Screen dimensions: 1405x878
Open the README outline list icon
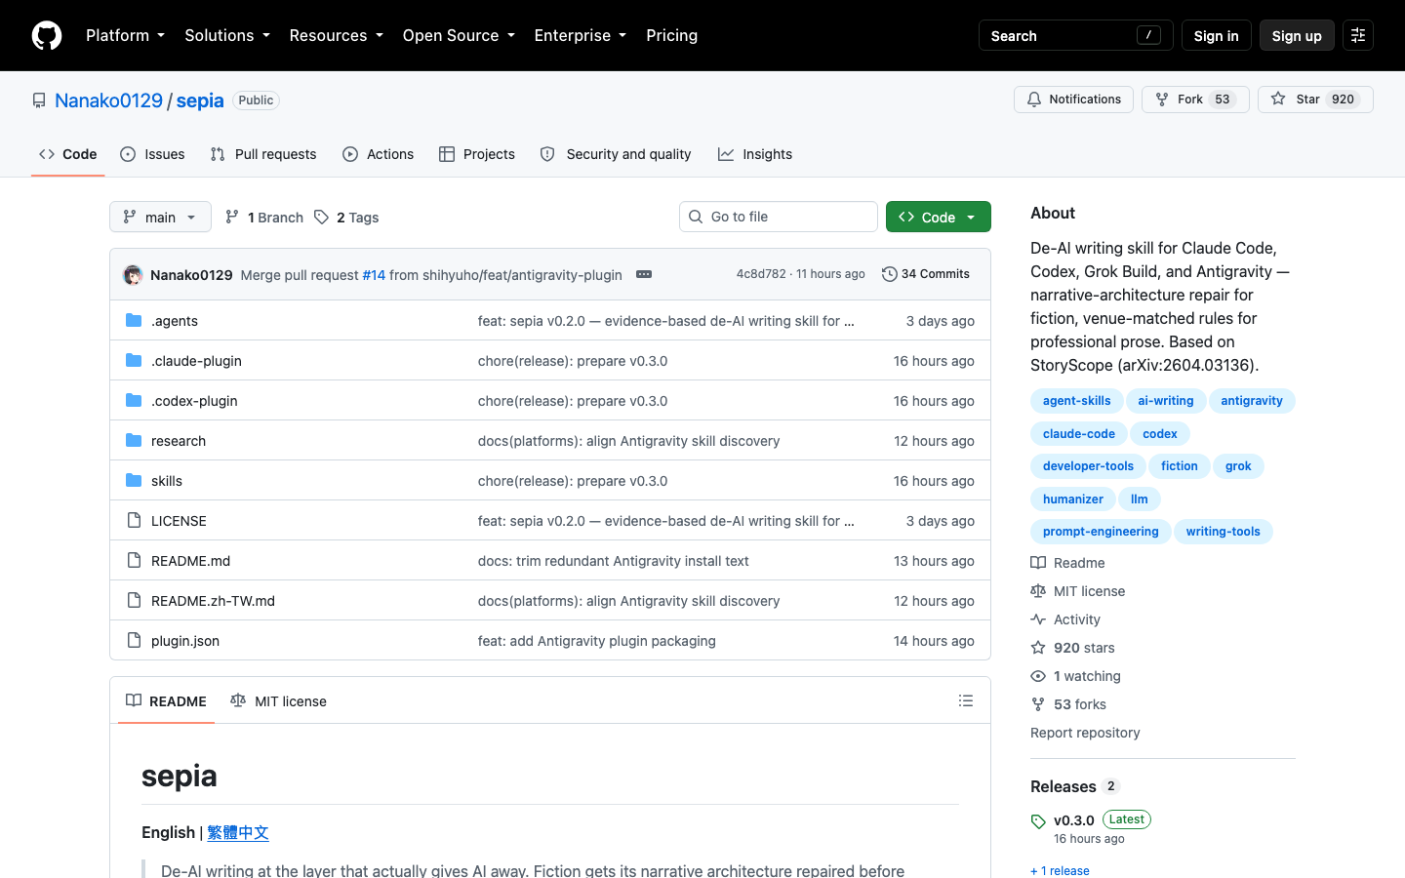coord(966,700)
